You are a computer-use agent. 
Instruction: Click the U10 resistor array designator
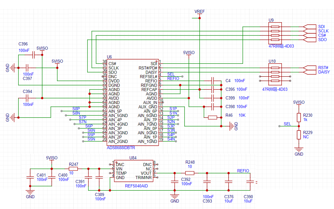tap(272, 61)
